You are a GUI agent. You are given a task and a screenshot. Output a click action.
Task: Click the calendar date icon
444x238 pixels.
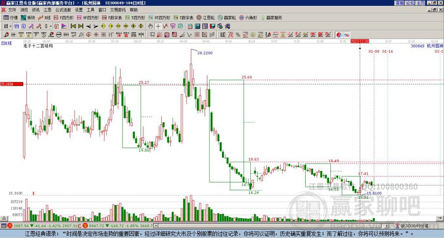pyautogui.click(x=190, y=26)
